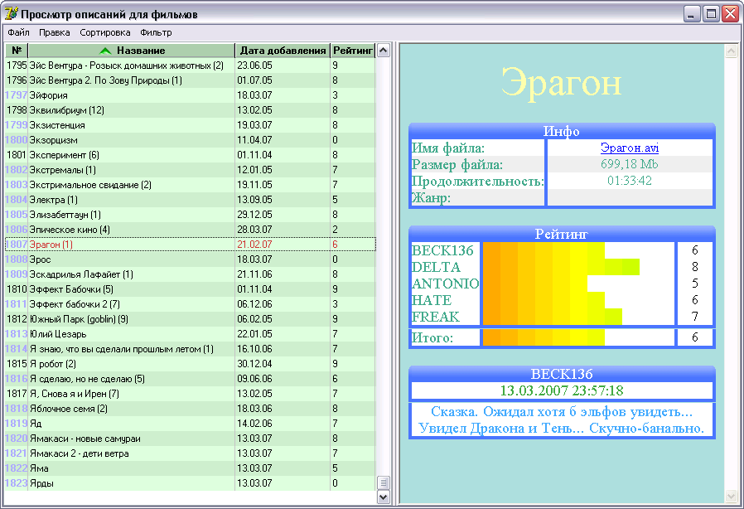
Task: Select the film Эффект Бабочки (5)
Action: coord(191,289)
